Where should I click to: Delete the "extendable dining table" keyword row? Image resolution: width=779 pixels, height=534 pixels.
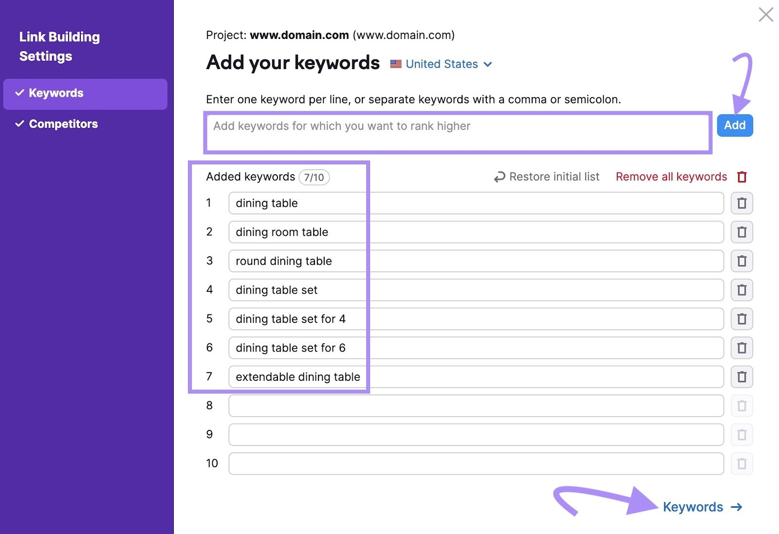coord(742,376)
